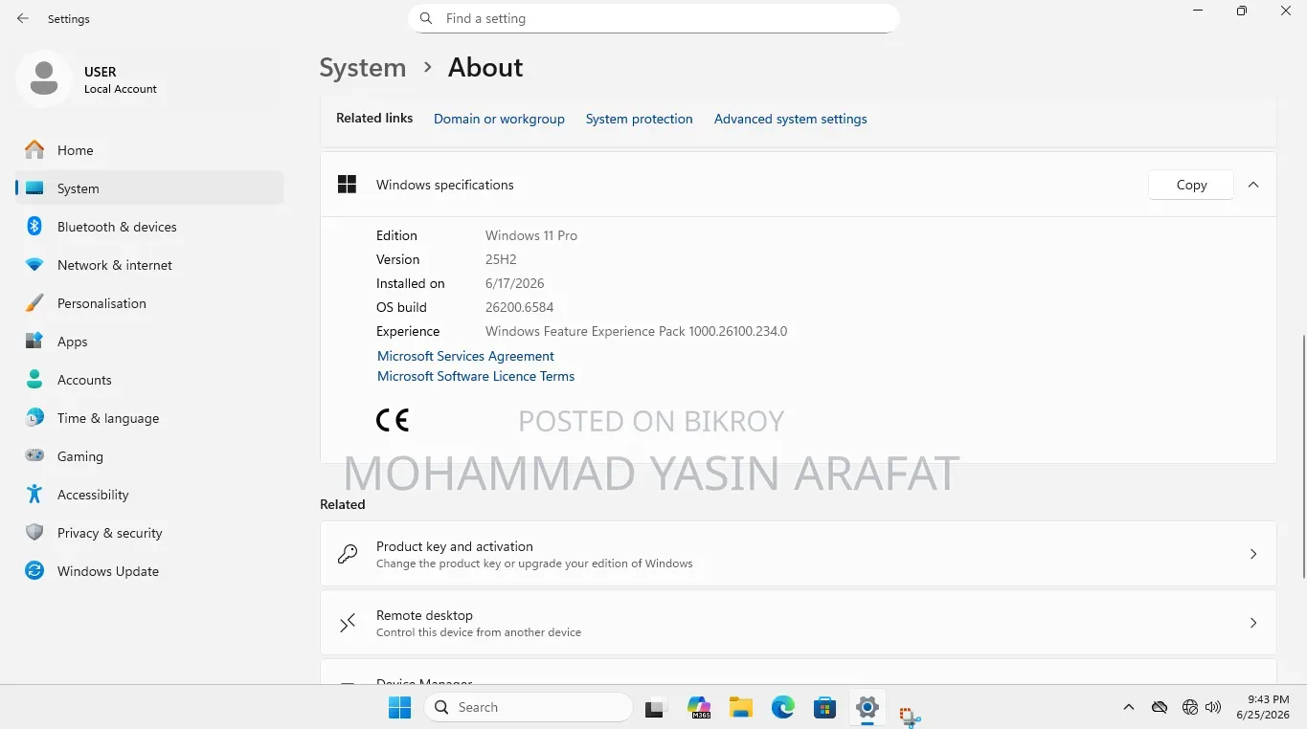The height and width of the screenshot is (729, 1307).
Task: Open the Start menu from taskbar
Action: click(x=399, y=708)
